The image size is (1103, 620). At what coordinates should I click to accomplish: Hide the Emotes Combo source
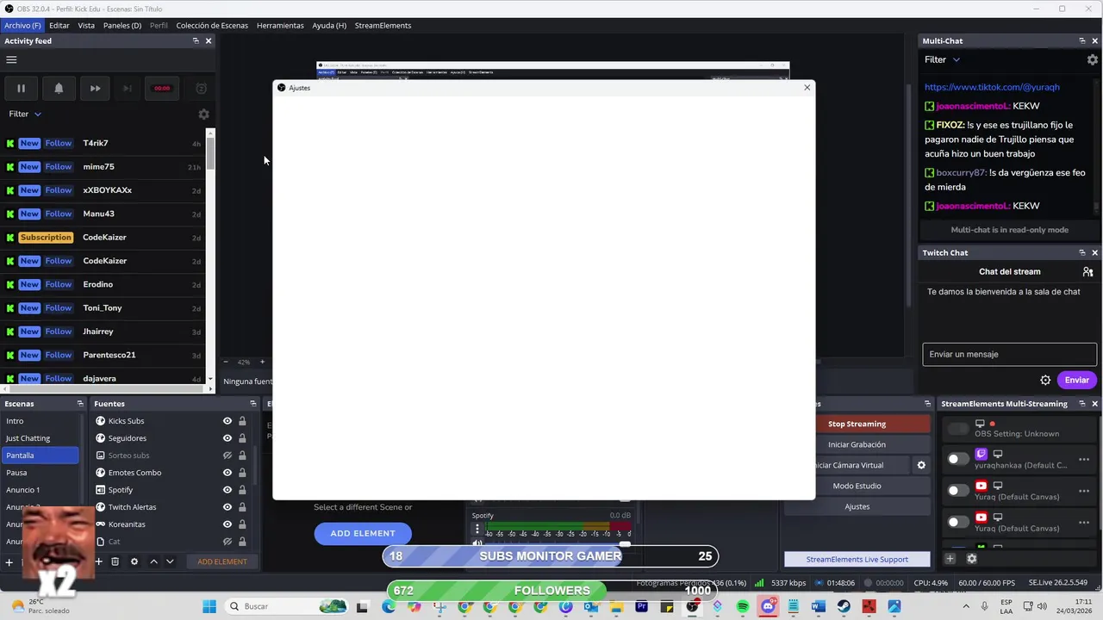click(227, 473)
